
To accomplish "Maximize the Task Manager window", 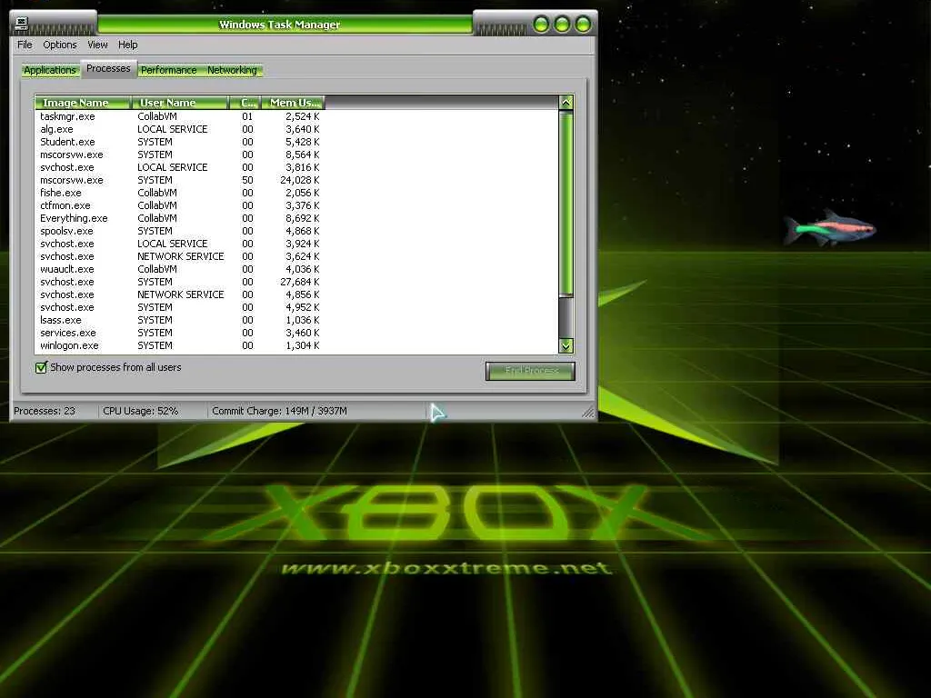I will pos(562,25).
